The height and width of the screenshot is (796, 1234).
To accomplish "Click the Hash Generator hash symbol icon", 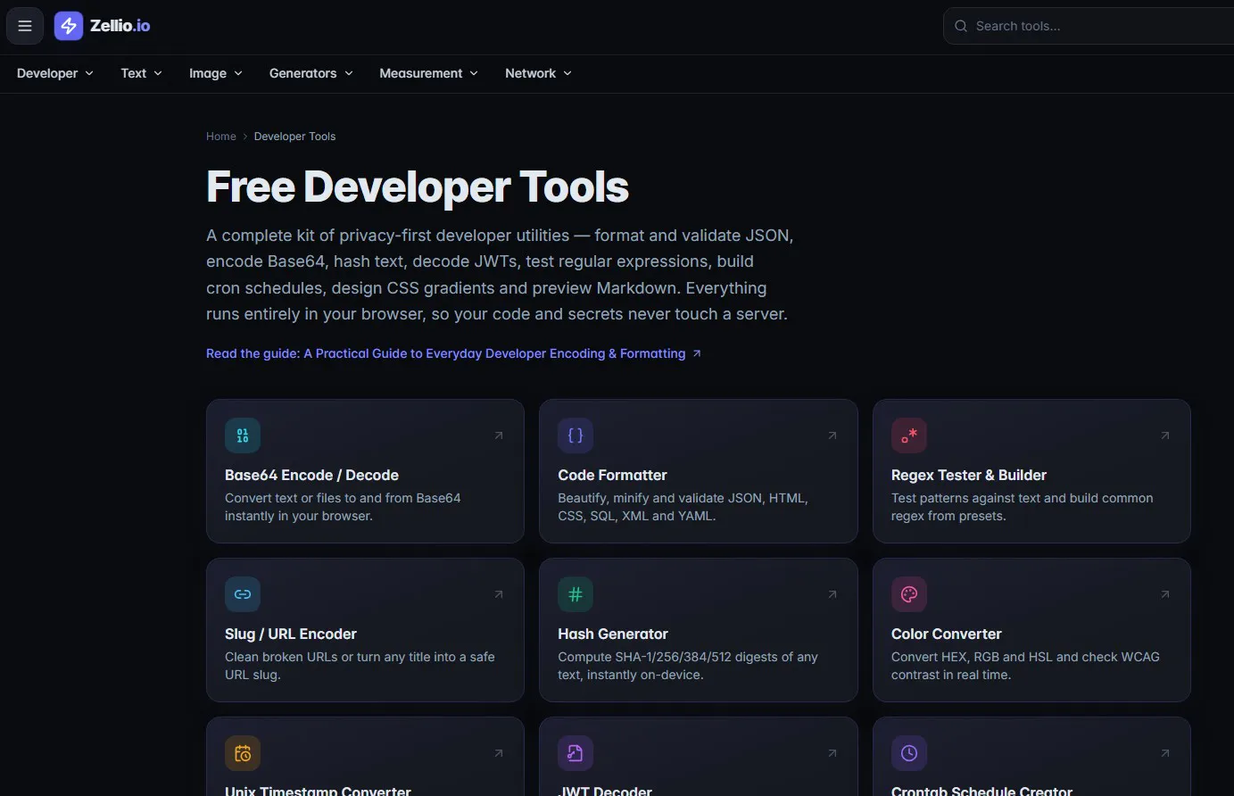I will pyautogui.click(x=576, y=594).
